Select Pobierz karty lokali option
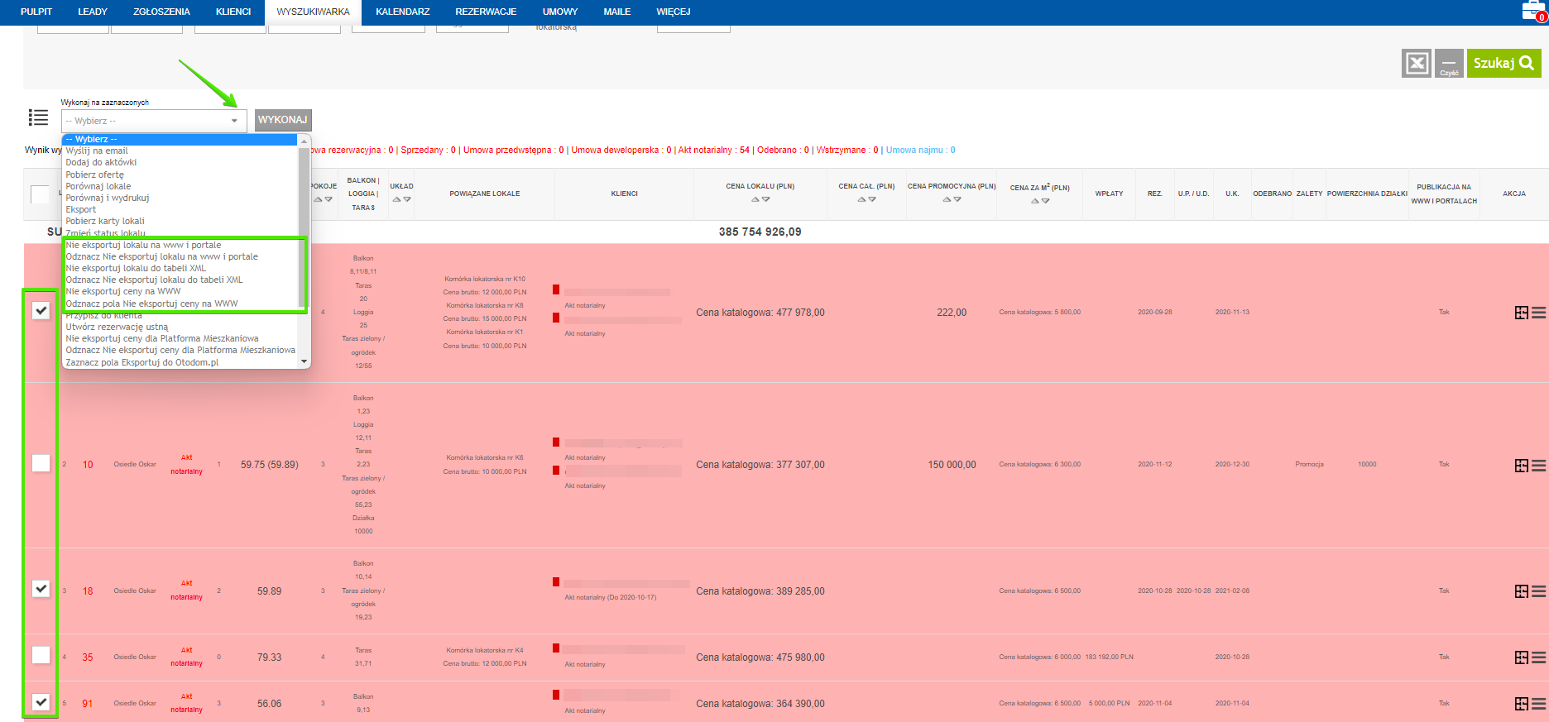 pos(180,221)
